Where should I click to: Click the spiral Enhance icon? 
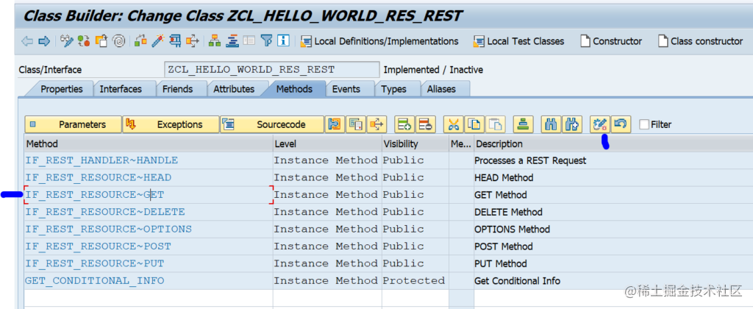pyautogui.click(x=118, y=41)
